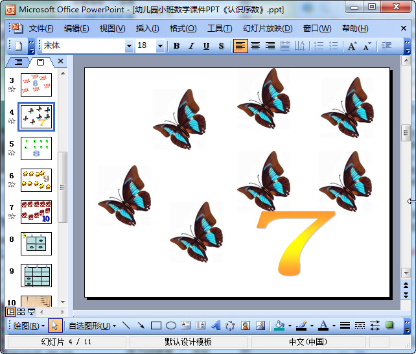
Task: Change text direction icon
Action: (300, 46)
